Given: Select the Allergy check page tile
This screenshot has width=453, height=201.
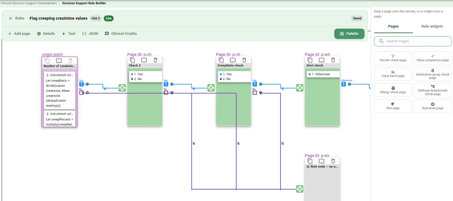Looking at the screenshot, I should point(393,90).
